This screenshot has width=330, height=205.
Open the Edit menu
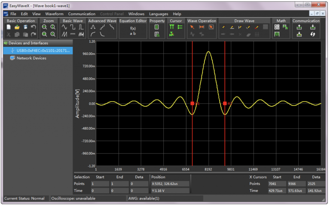(x=24, y=14)
